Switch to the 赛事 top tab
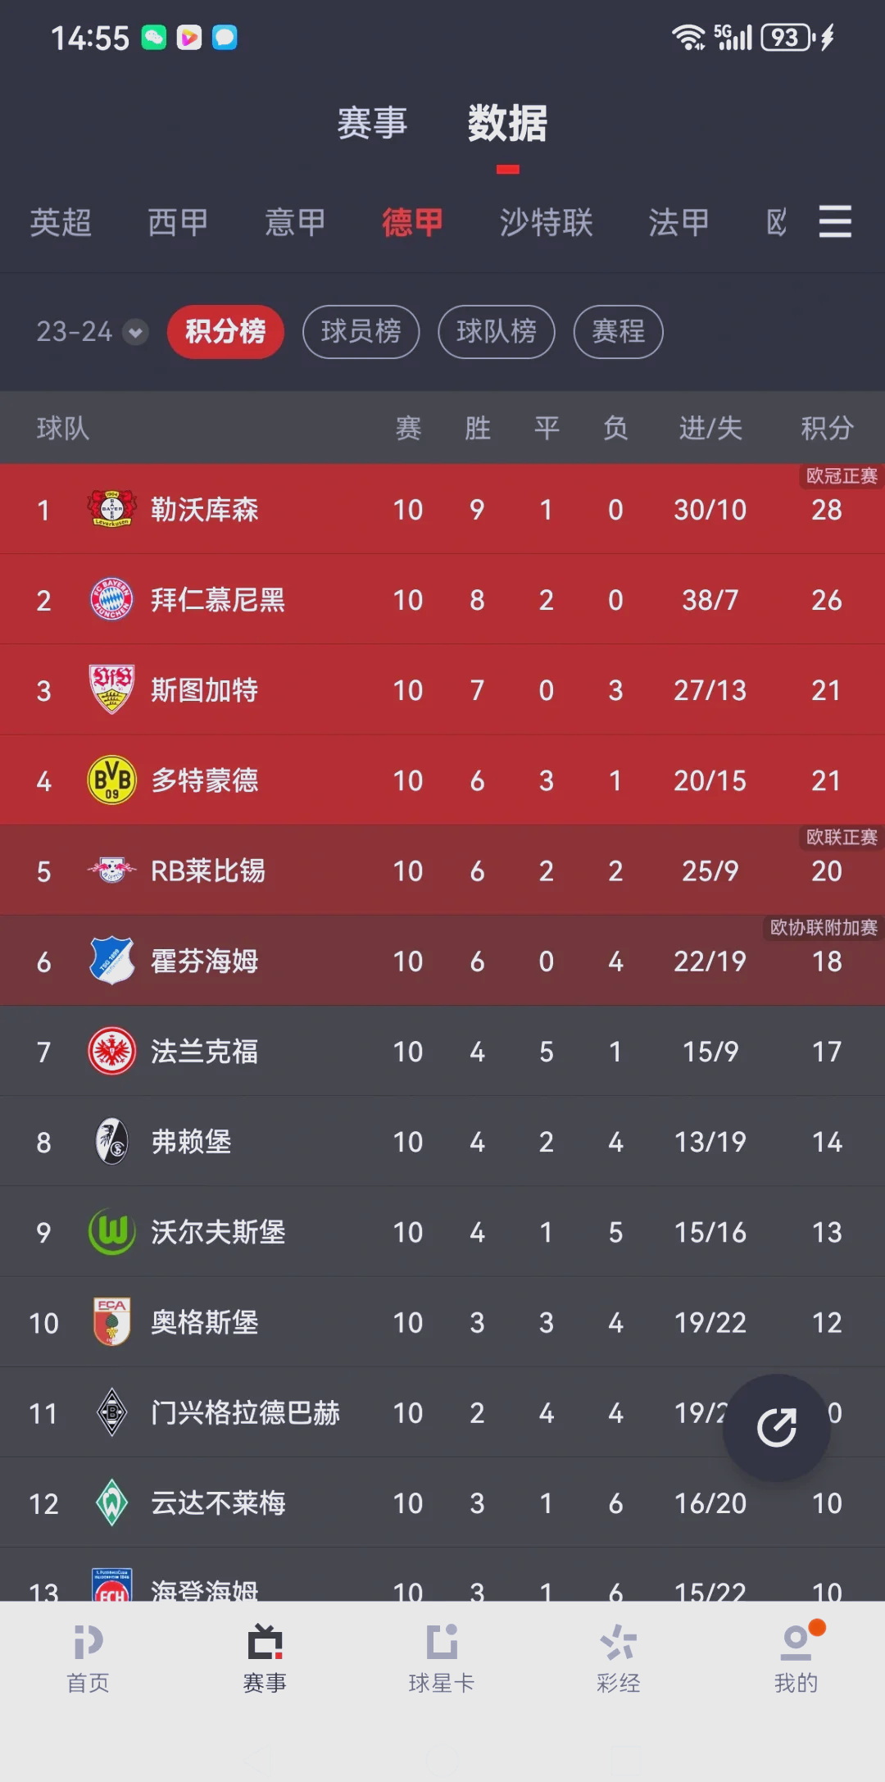This screenshot has width=885, height=1782. [372, 124]
